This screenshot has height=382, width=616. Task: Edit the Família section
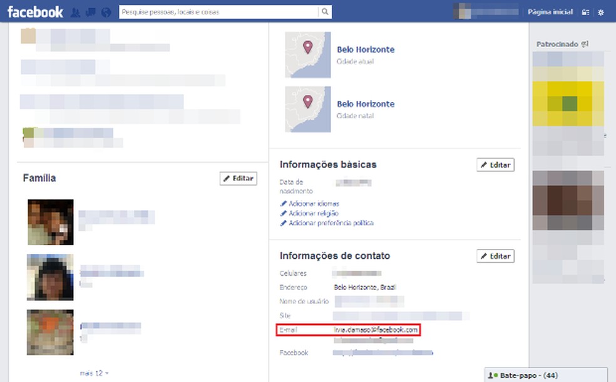coord(239,178)
